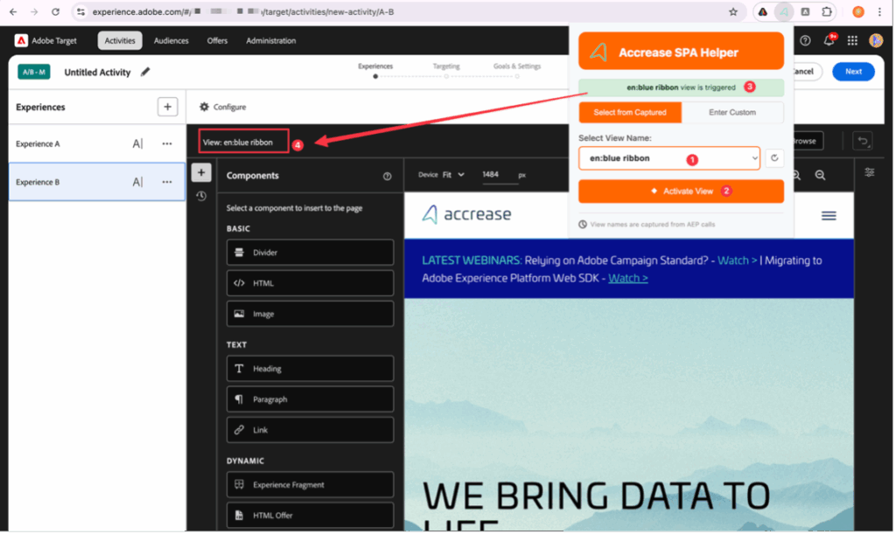
Task: Reload the page with the refresh icon
Action: click(x=55, y=11)
